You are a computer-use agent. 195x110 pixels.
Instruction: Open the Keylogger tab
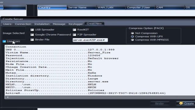tap(76, 24)
